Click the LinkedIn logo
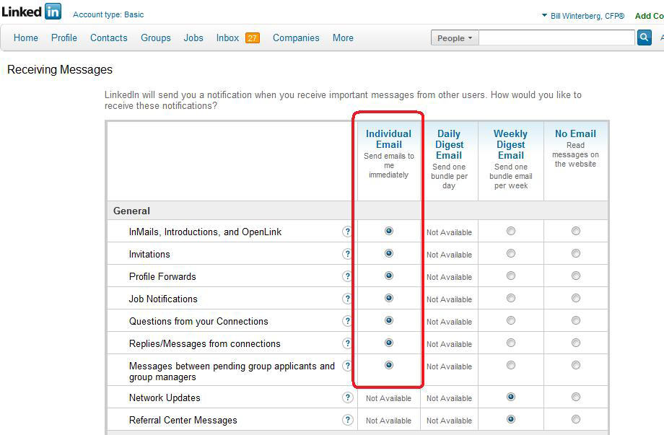Screen dimensions: 664x435 tap(31, 12)
